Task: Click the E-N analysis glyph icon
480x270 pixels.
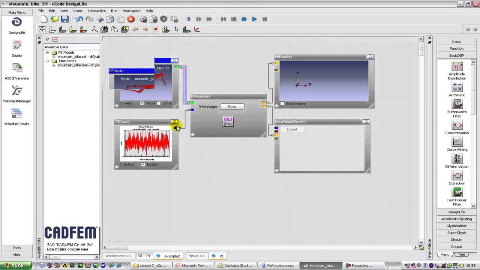Action: pos(228,121)
